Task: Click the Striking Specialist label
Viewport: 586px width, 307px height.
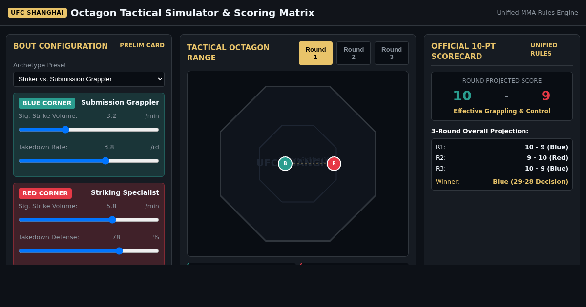Action: tap(125, 192)
